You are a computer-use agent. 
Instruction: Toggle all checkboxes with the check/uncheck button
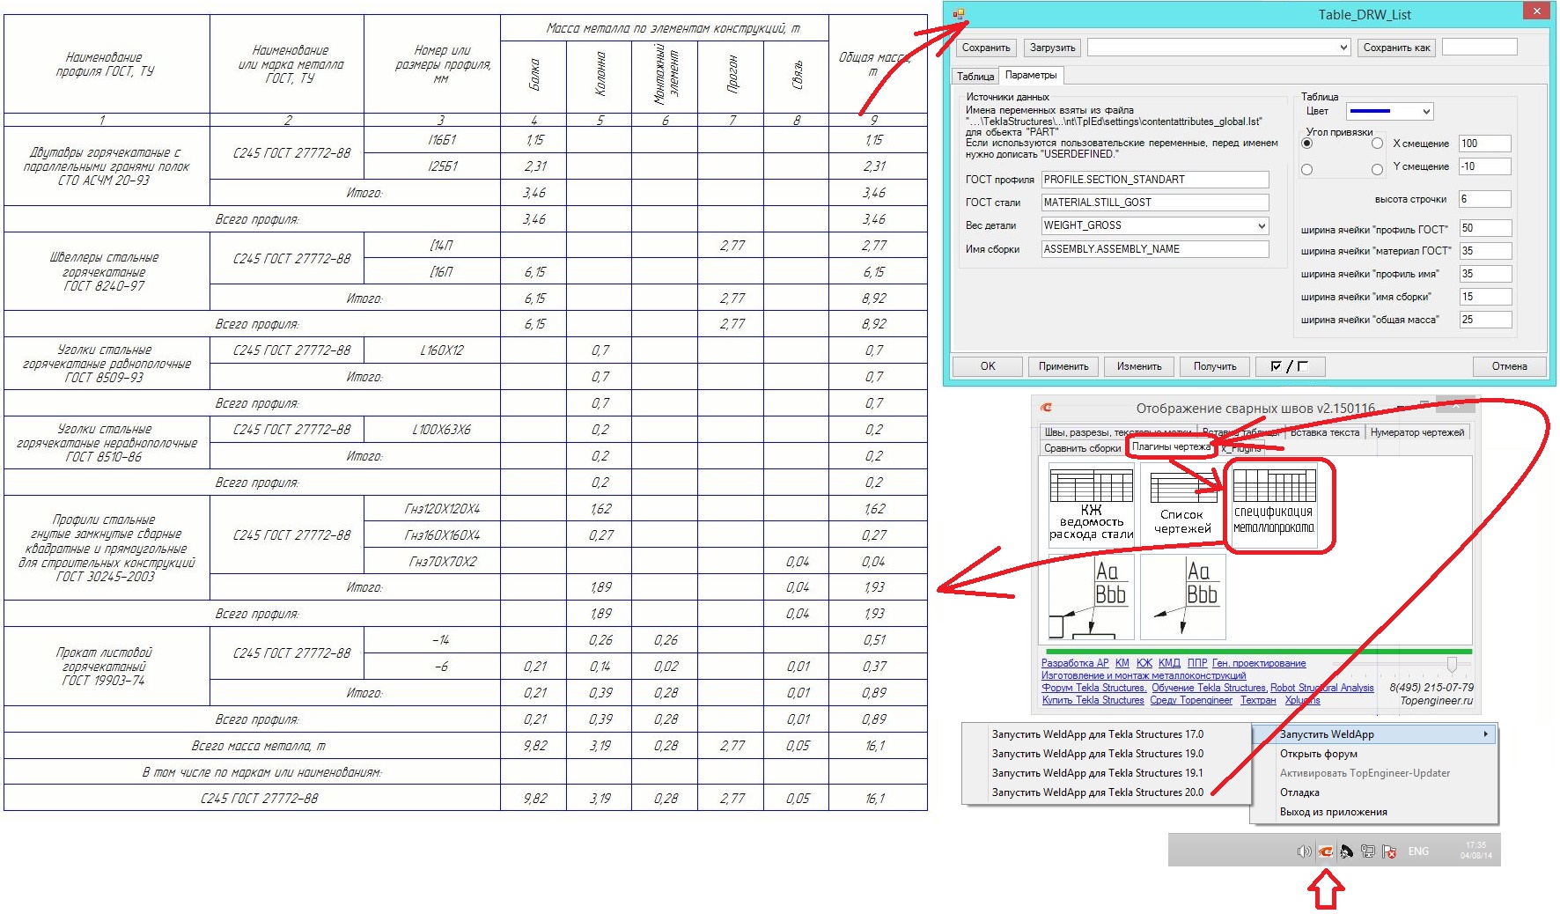(1290, 366)
